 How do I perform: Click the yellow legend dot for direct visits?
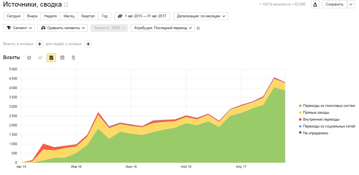click(300, 113)
